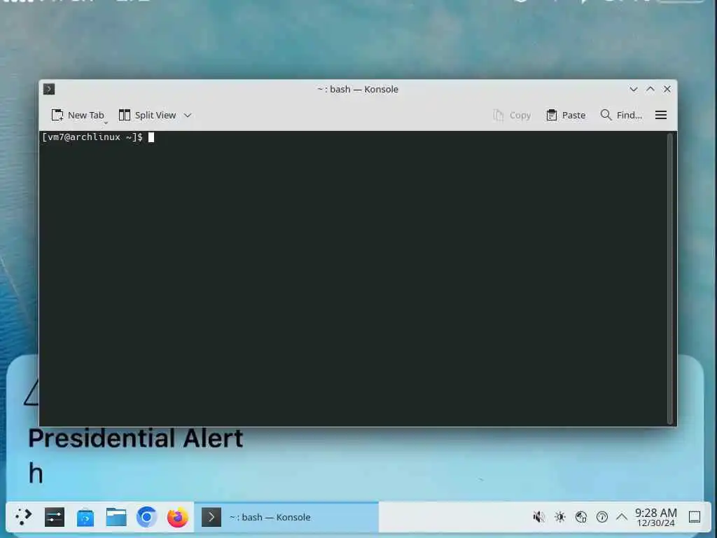This screenshot has height=538, width=717.
Task: Click the Konsole terminal scrollbar
Action: coord(670,278)
